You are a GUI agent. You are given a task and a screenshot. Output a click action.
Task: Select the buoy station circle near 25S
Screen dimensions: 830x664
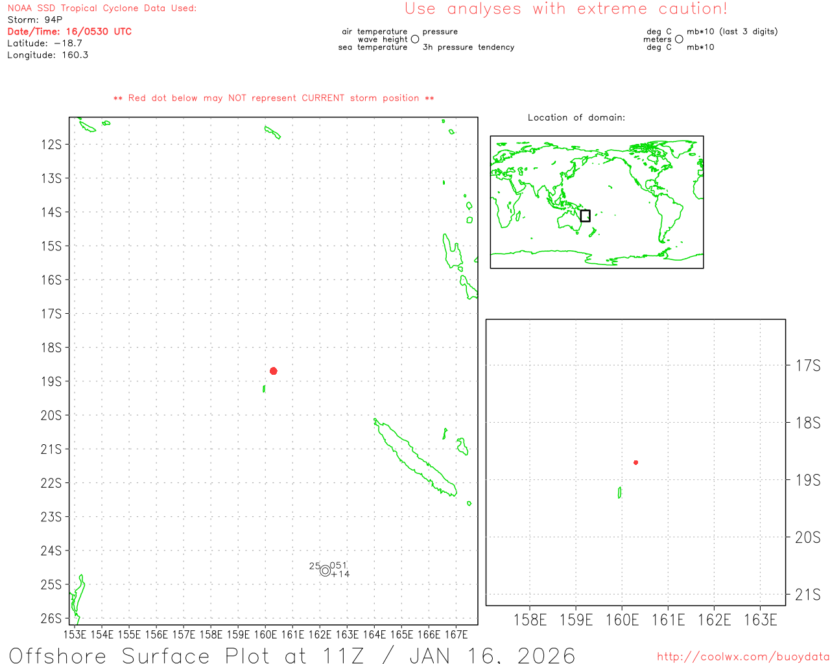click(325, 571)
